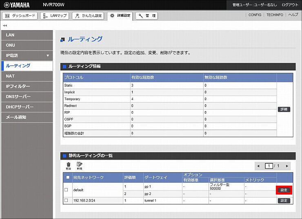The height and width of the screenshot is (219, 302).
Task: Select NAT in the sidebar
Action: pos(27,76)
